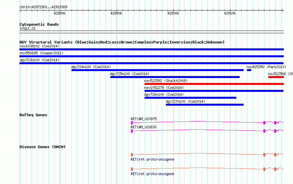Viewport: 293px width, 184px height.
Task: Select the RET NM_020630 magenta gene track
Action: click(x=207, y=131)
